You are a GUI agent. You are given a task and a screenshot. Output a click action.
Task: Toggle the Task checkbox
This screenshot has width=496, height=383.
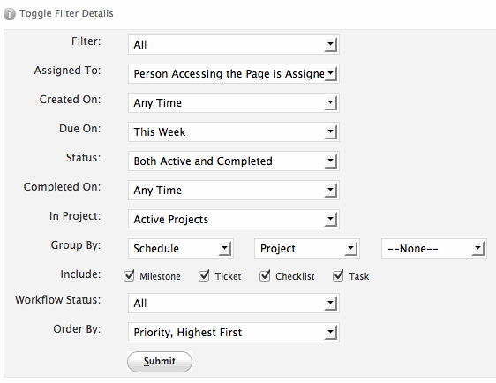(338, 276)
